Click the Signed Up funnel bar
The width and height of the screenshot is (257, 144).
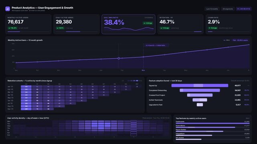tap(200, 86)
